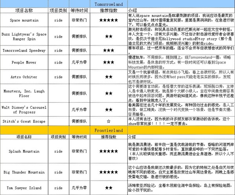Select the Stitch's Great Escape cell
This screenshot has width=235, height=195.
(24, 121)
